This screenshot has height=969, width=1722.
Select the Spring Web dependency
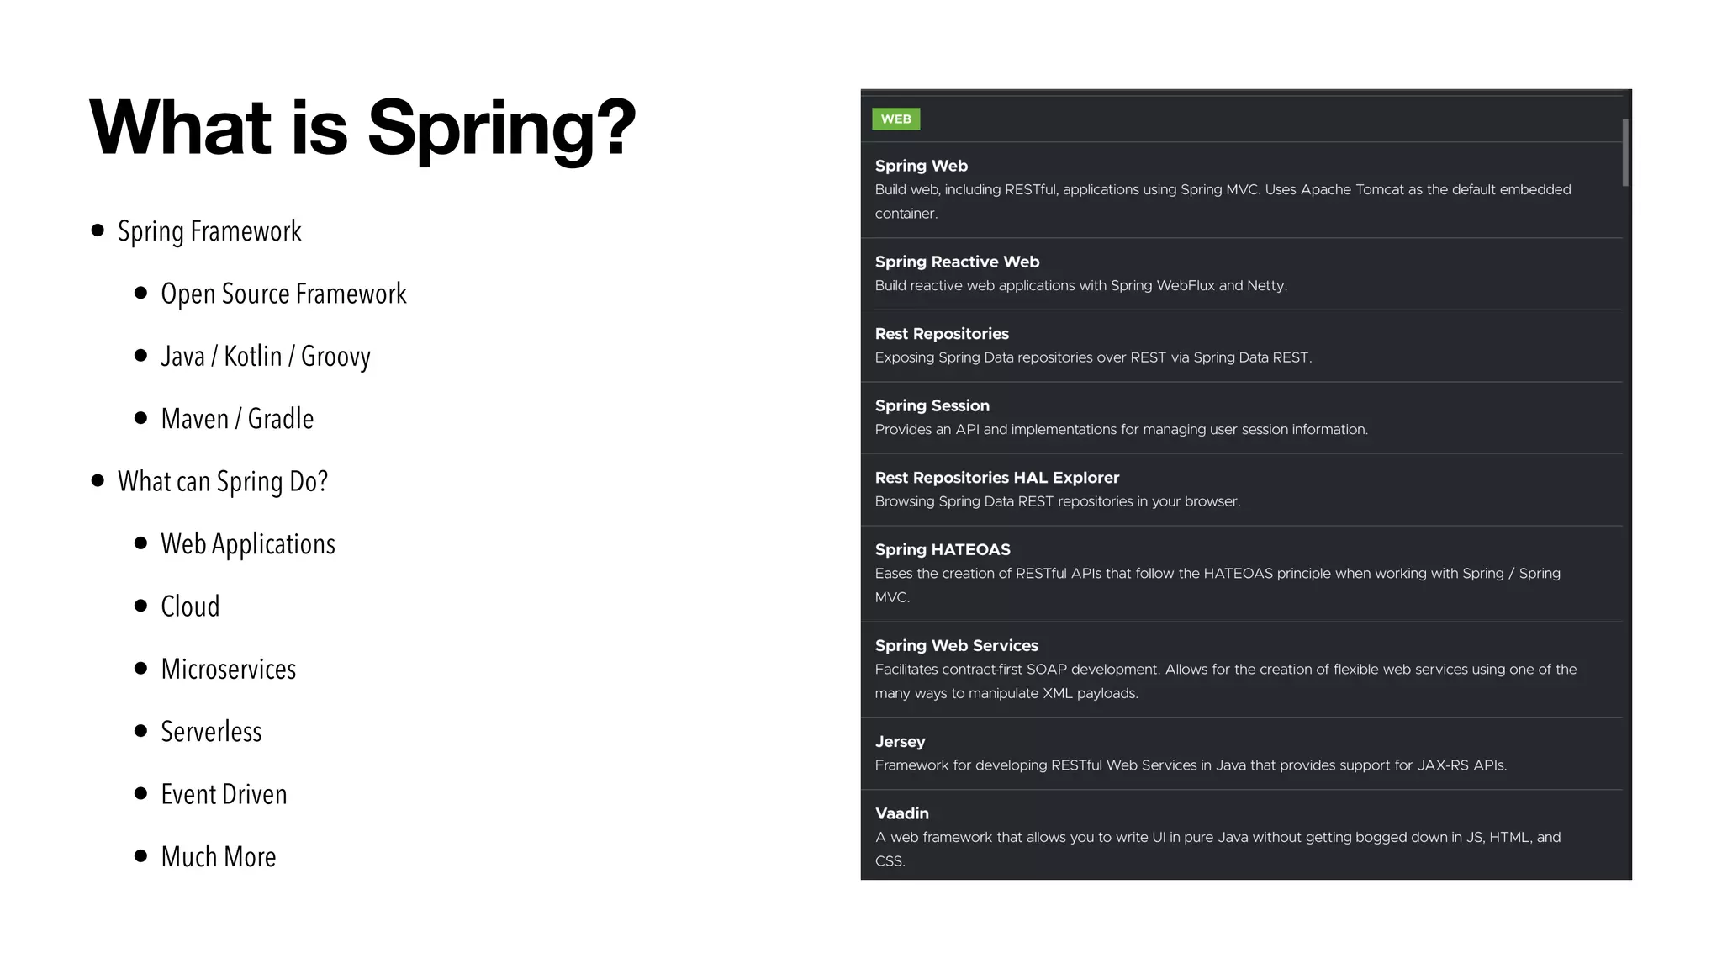coord(921,166)
